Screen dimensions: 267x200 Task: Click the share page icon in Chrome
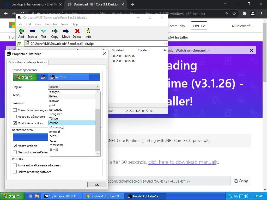click(x=226, y=14)
